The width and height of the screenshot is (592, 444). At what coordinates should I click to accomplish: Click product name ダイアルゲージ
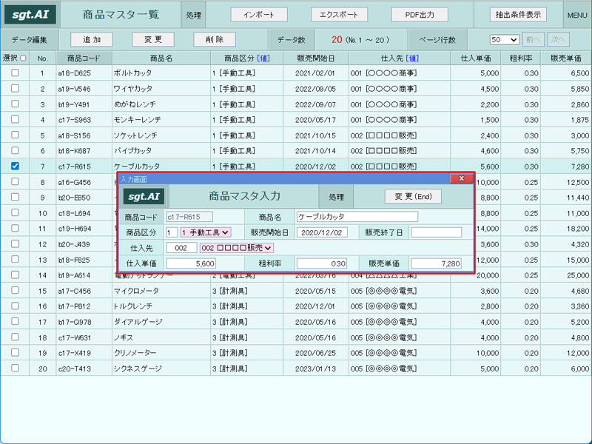coord(138,322)
